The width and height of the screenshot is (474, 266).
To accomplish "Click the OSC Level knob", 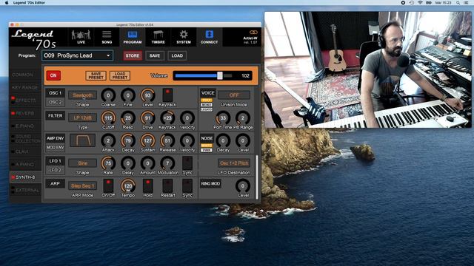I will point(147,95).
